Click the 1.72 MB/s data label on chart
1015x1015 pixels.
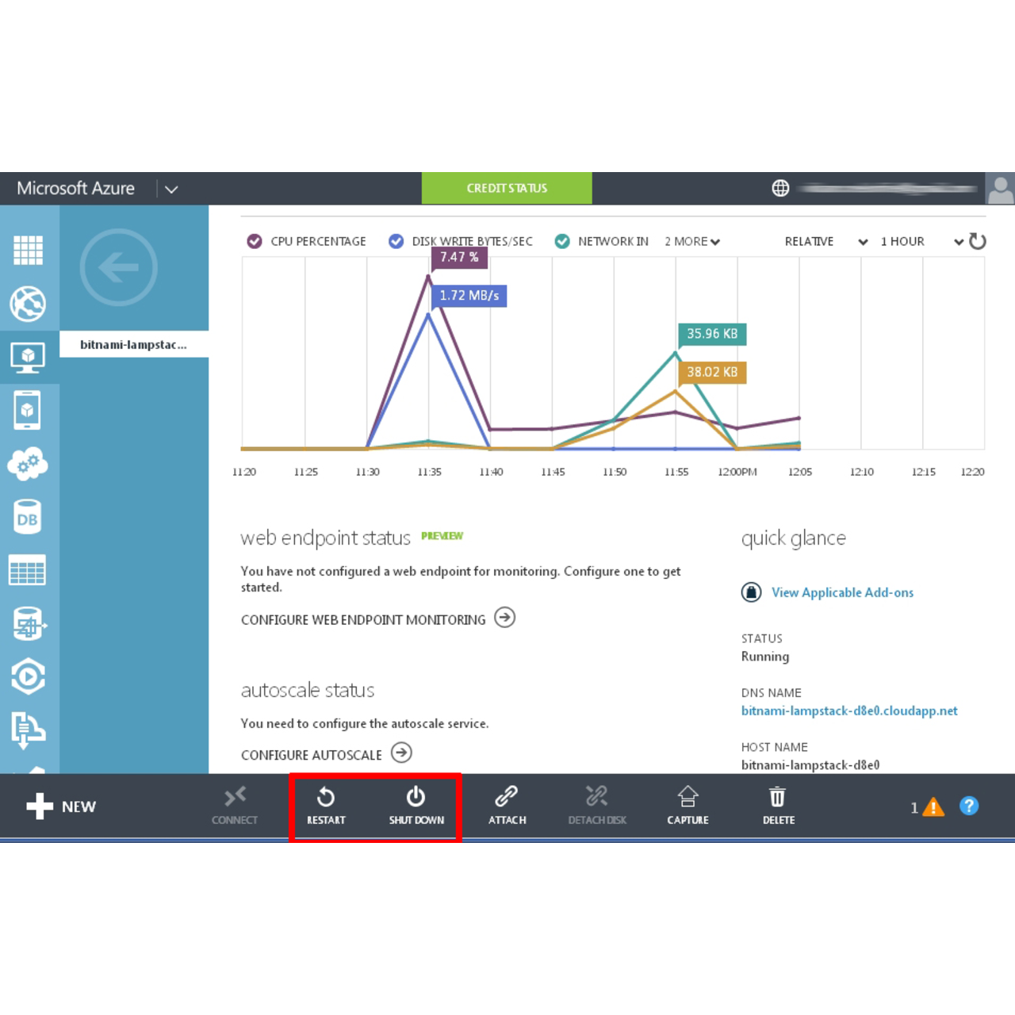[469, 295]
